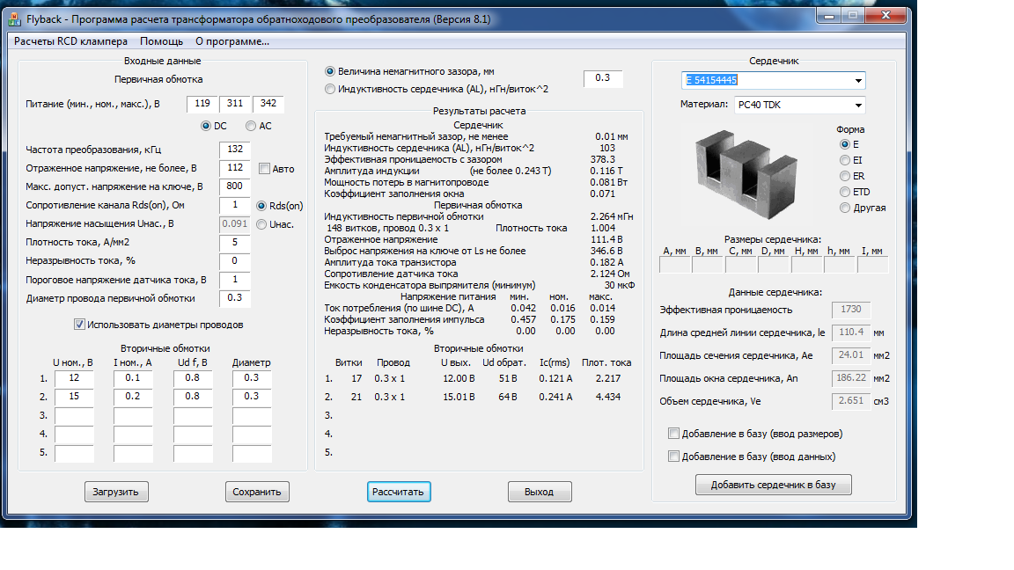Select the Uнас. saturation voltage radio button
Image resolution: width=1014 pixels, height=570 pixels.
(261, 224)
